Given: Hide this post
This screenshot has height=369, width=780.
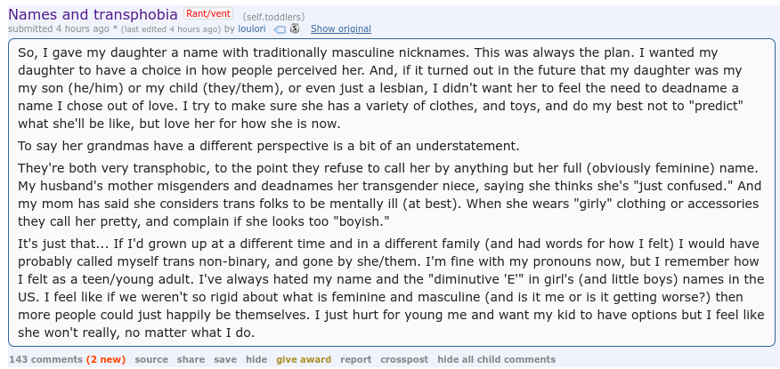Looking at the screenshot, I should pos(256,359).
